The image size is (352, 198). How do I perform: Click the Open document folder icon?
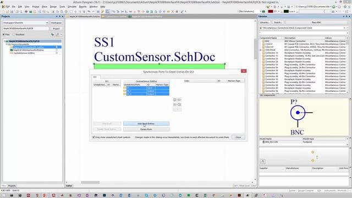[7, 12]
